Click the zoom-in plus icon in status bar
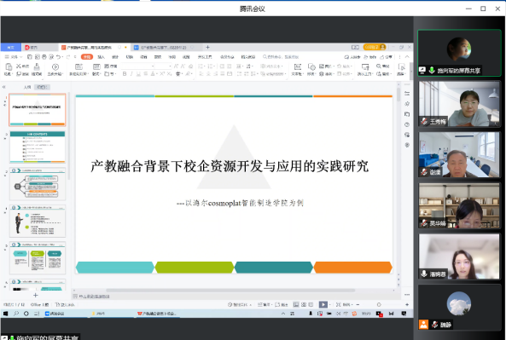Viewport: 506px width, 340px height. (x=407, y=304)
